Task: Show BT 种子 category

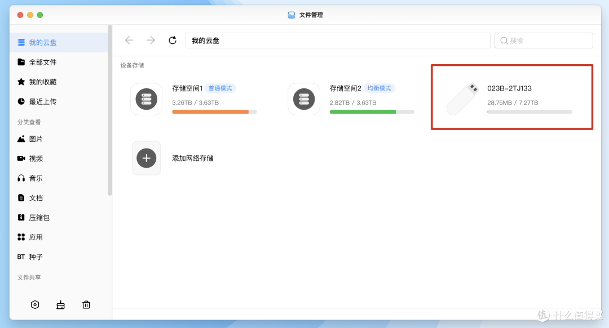Action: (59, 257)
